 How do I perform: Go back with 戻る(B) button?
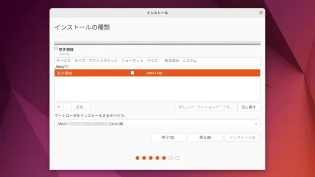[205, 137]
